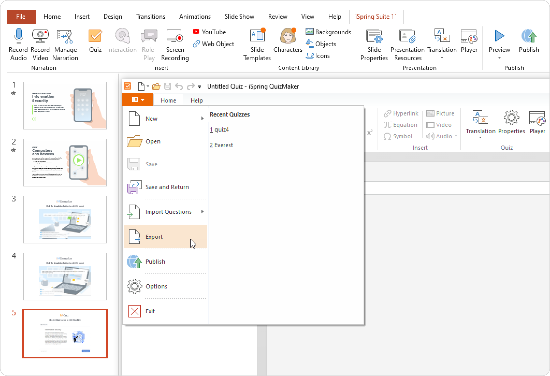Insert a YouTube video
550x376 pixels.
[209, 32]
